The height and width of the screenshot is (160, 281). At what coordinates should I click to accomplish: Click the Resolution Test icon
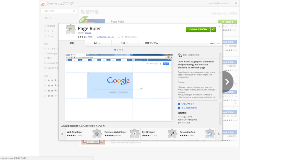210,133
